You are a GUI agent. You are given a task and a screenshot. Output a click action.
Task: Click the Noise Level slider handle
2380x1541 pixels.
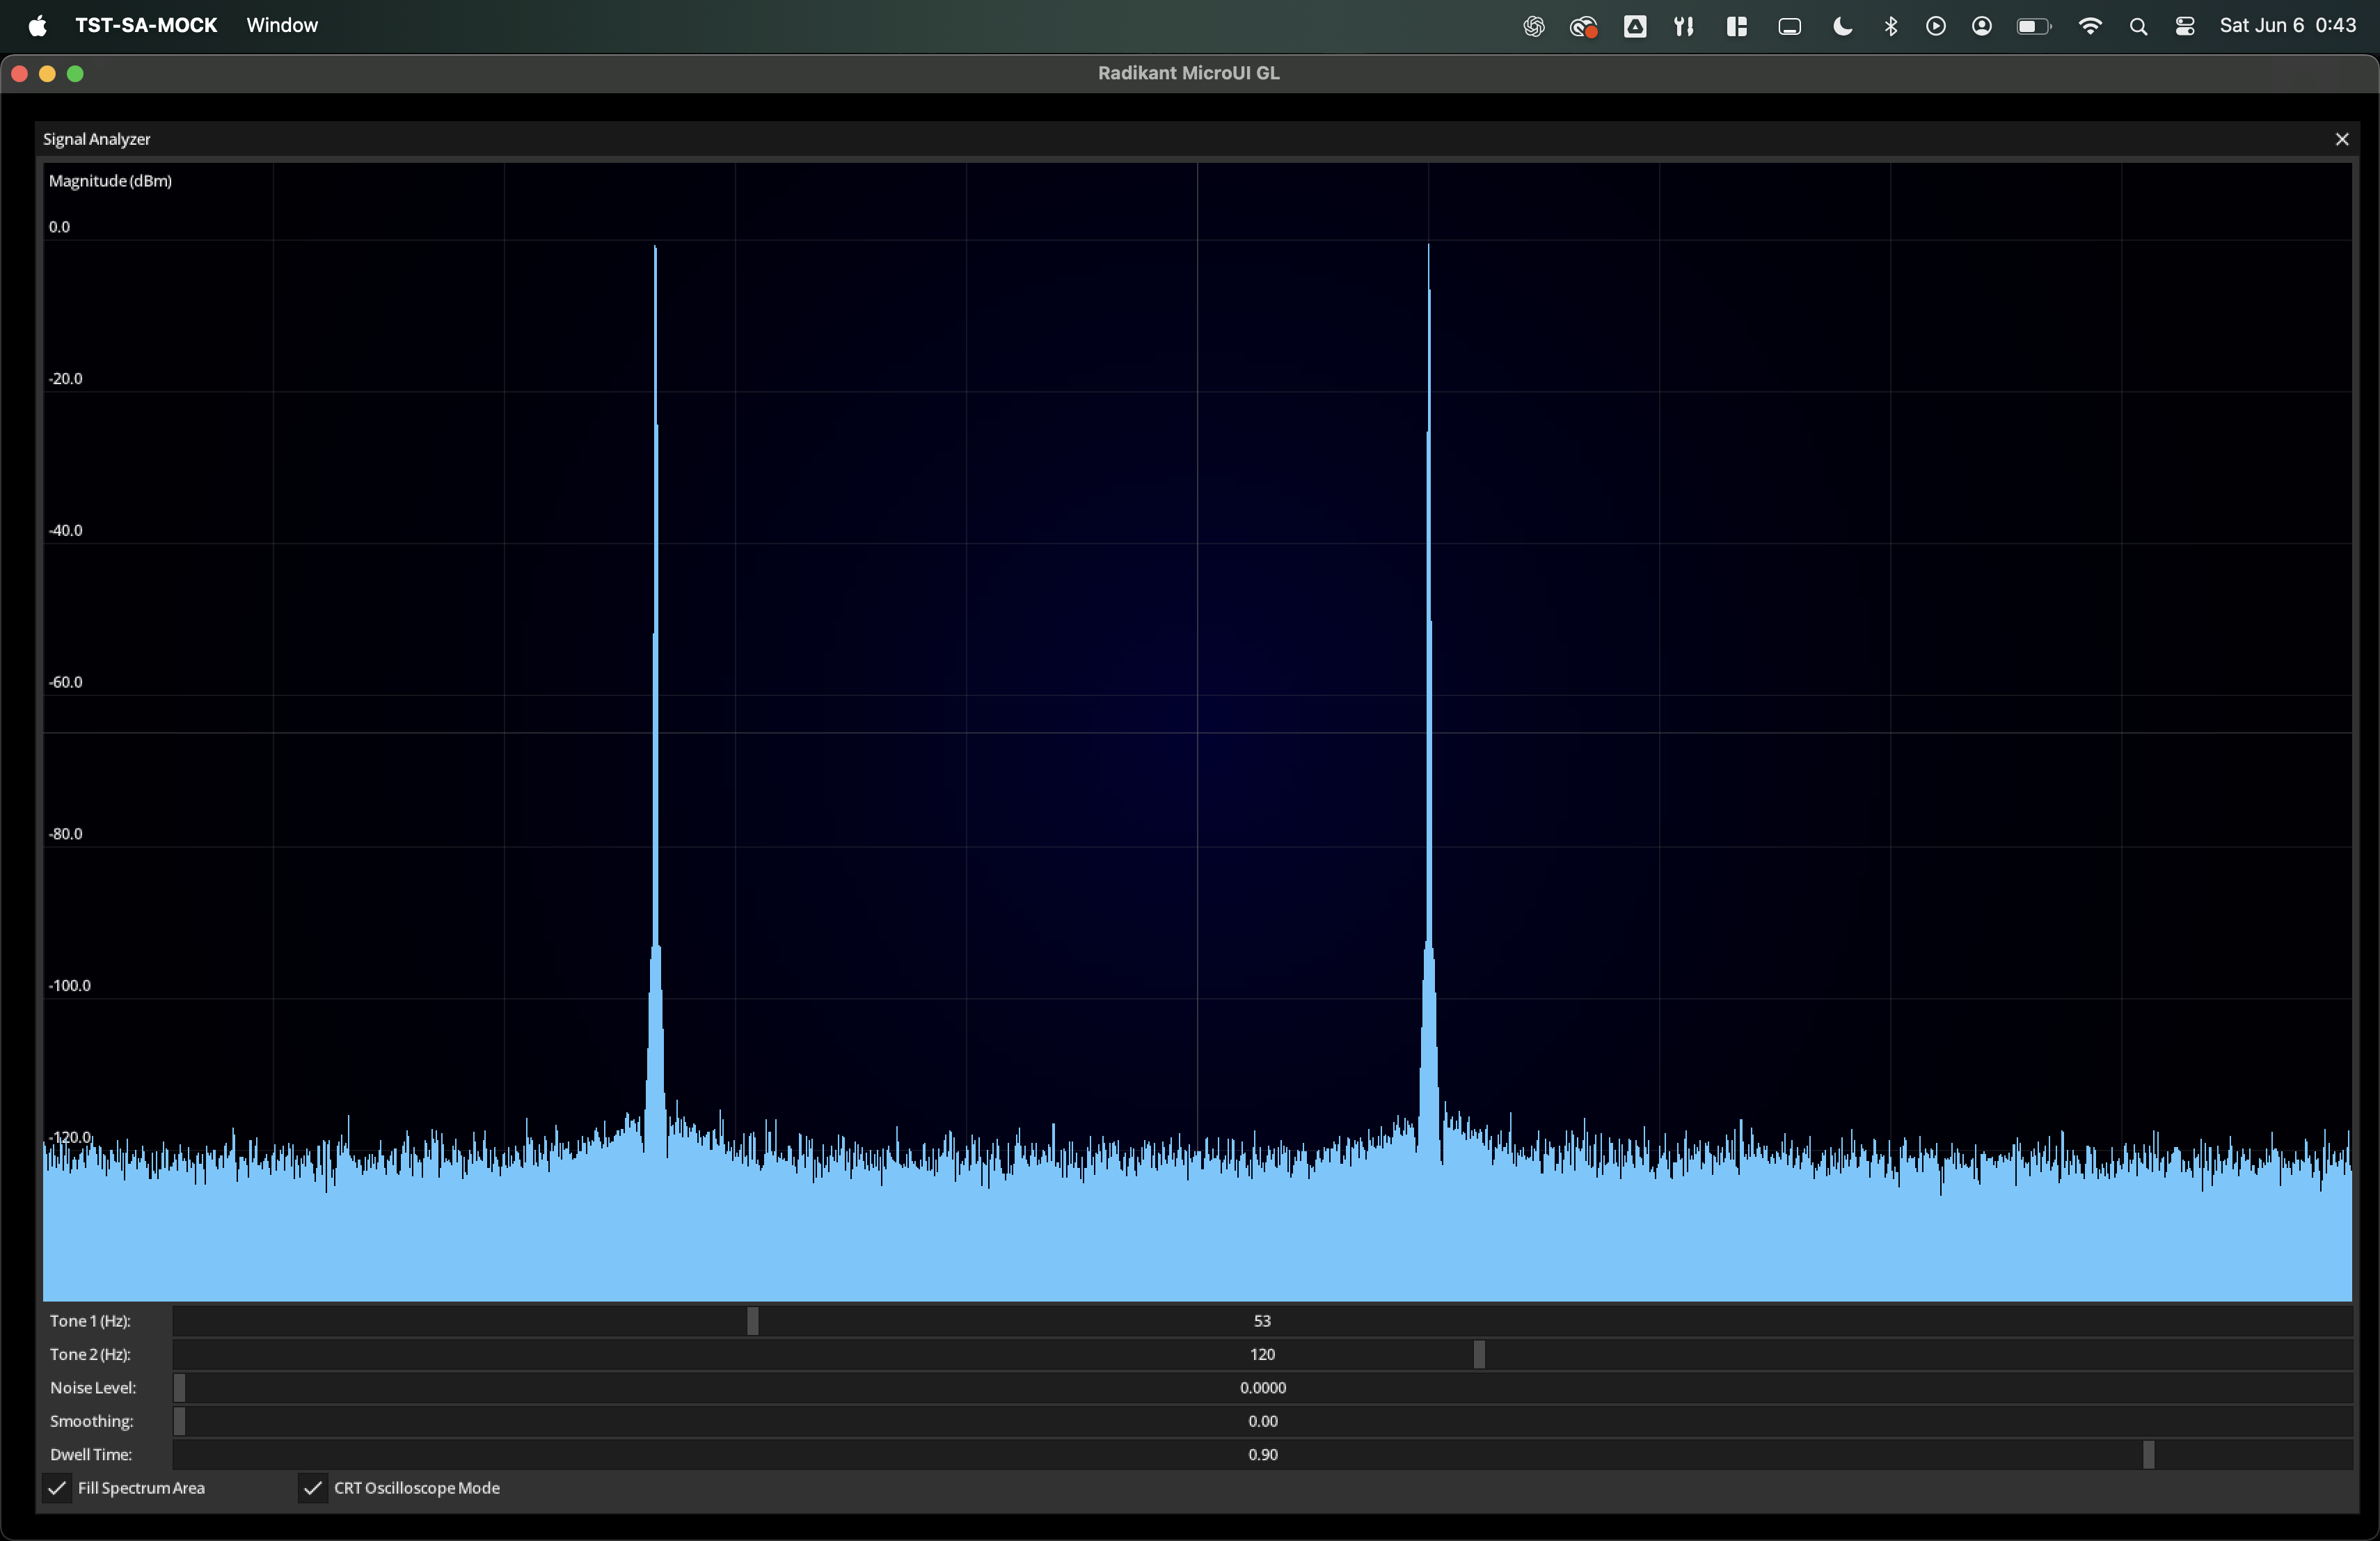tap(180, 1388)
